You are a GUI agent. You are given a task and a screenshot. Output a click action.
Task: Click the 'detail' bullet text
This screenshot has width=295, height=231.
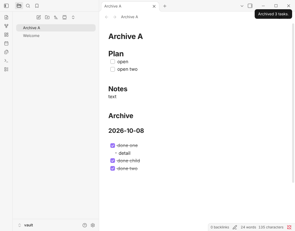coord(124,153)
